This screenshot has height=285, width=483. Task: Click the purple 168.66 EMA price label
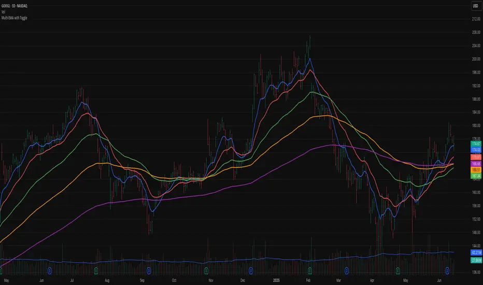(x=476, y=164)
